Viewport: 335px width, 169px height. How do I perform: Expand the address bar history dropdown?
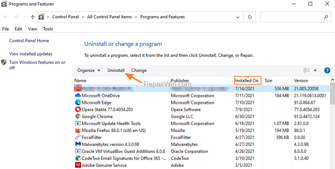238,17
